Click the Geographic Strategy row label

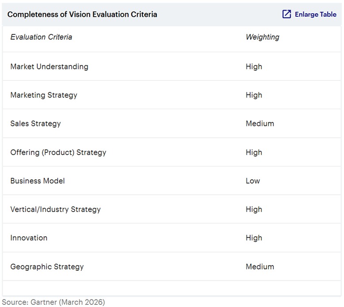pos(47,267)
